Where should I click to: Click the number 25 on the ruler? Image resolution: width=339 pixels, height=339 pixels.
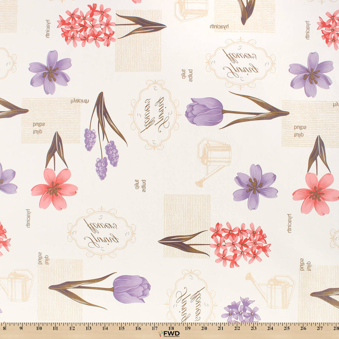pyautogui.click(x=287, y=328)
